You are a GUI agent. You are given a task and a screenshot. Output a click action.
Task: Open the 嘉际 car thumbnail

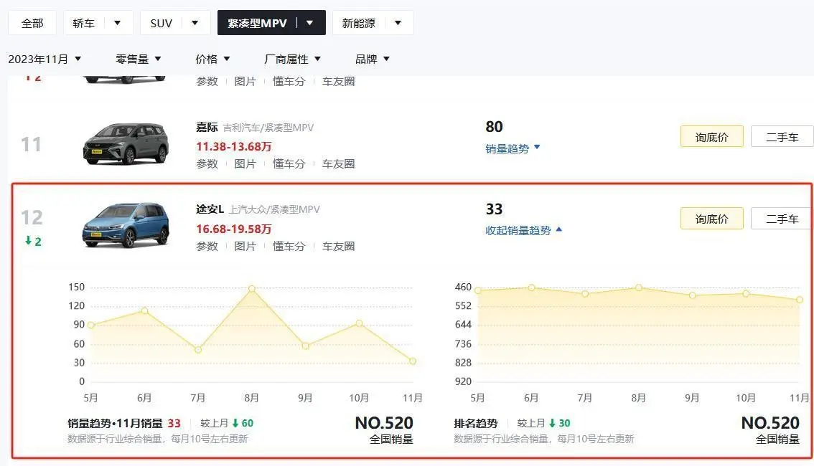(x=126, y=143)
